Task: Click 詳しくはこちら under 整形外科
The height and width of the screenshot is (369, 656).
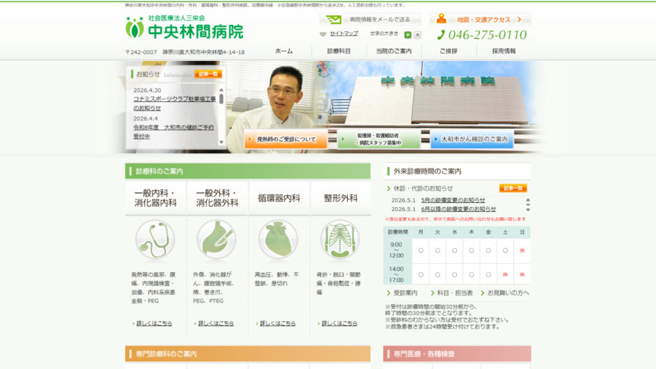Action: (x=340, y=324)
